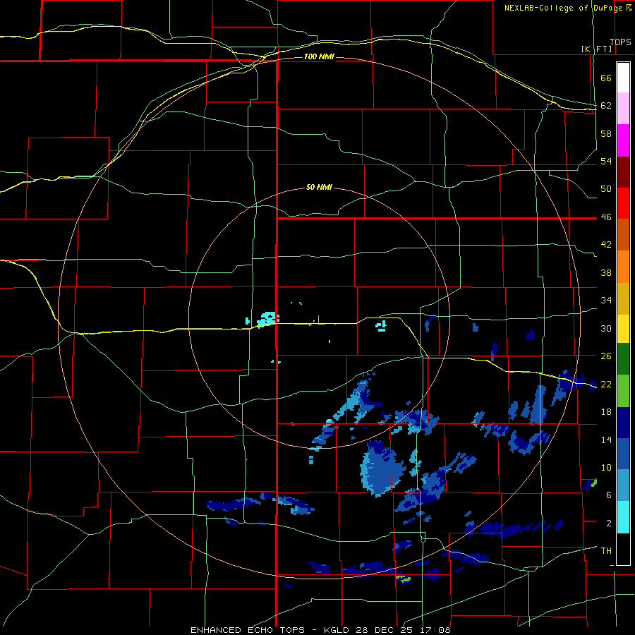Select the bright red legend swatch
This screenshot has width=635, height=635.
pos(623,203)
